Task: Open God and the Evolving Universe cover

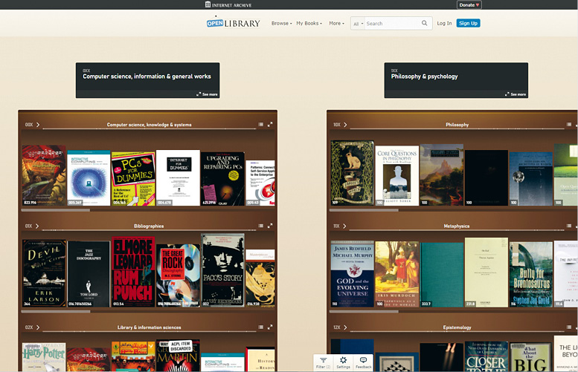Action: pyautogui.click(x=353, y=274)
